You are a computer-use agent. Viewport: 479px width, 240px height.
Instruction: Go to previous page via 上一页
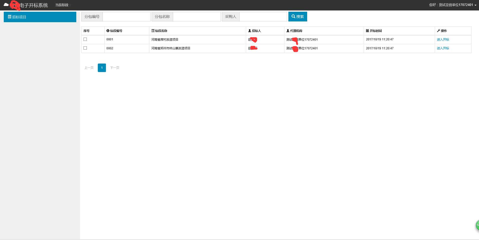pyautogui.click(x=89, y=68)
